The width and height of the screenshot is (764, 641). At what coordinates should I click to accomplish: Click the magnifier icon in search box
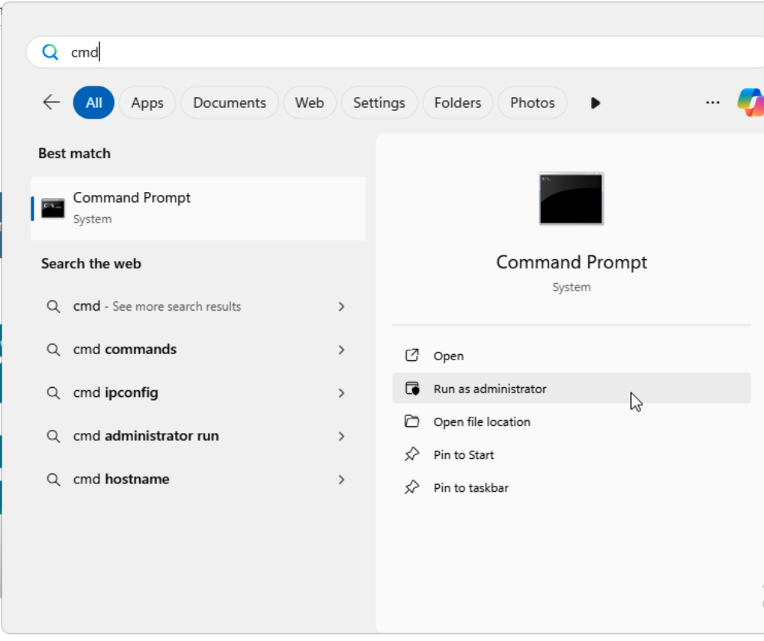click(x=50, y=52)
